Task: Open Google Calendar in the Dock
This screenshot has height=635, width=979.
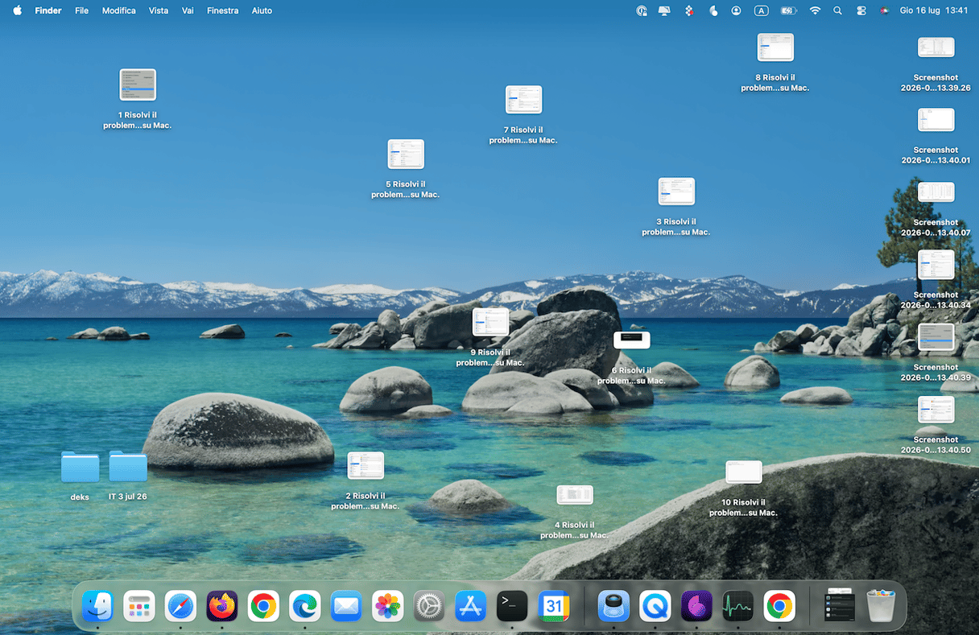Action: [554, 606]
